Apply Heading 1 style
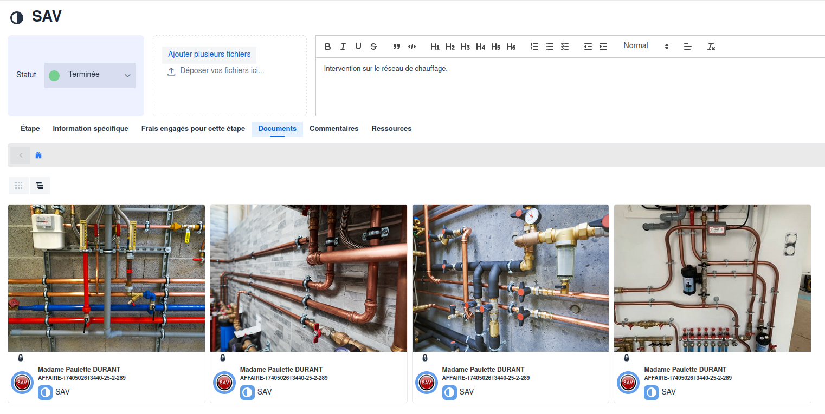825x414 pixels. coord(435,47)
